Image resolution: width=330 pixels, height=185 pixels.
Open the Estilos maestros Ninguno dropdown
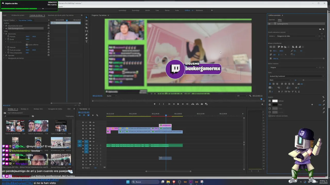coord(293,67)
